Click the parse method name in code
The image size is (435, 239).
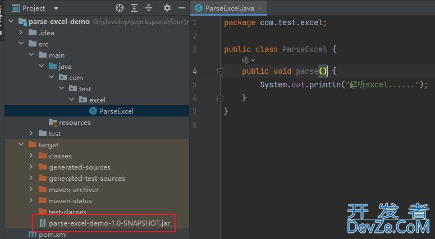(307, 71)
